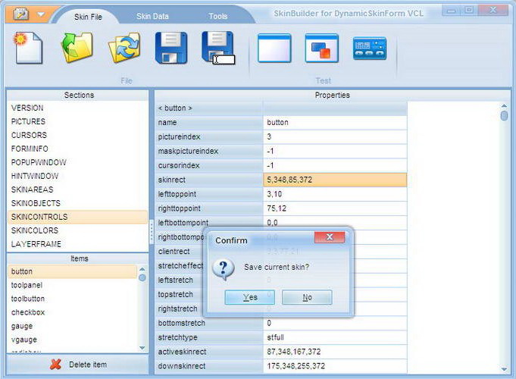Select the PICTURES section

pos(77,121)
